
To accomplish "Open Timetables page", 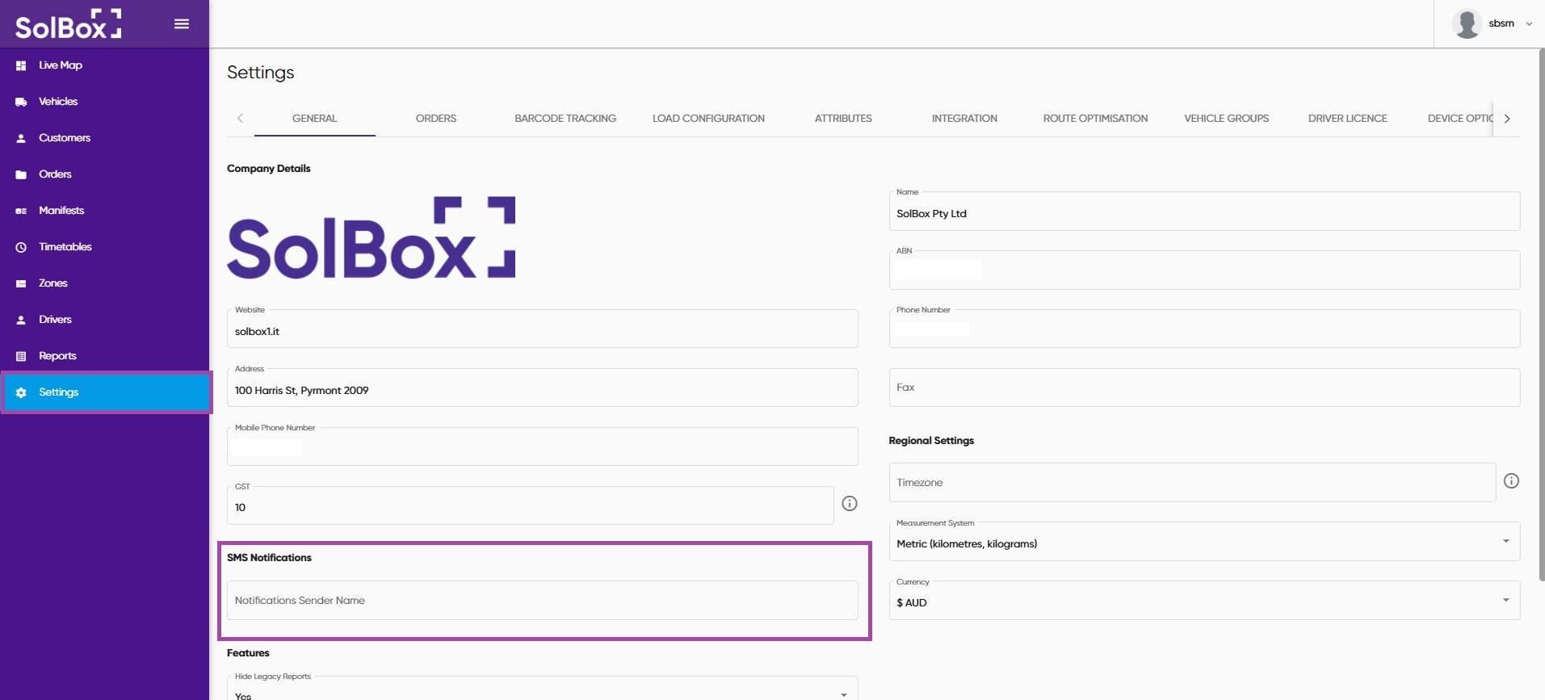I will (105, 247).
